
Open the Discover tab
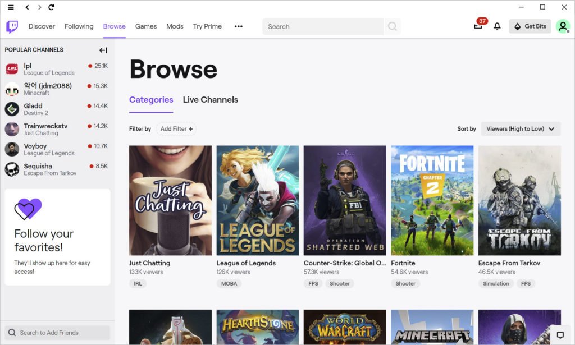click(42, 26)
